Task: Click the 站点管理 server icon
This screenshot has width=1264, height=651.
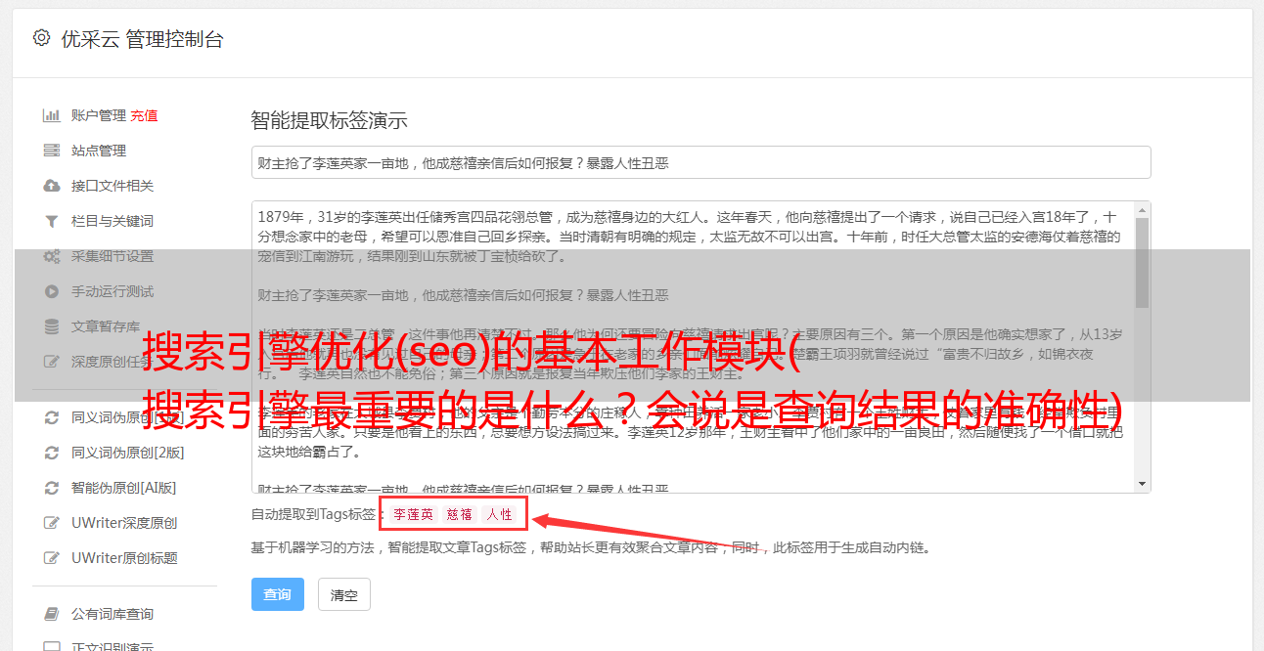Action: coord(51,151)
